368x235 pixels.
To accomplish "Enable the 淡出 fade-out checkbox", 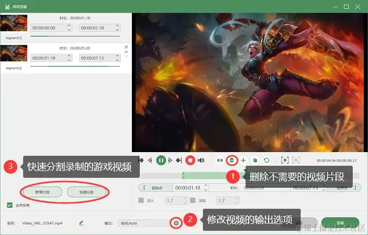I will [x=193, y=200].
